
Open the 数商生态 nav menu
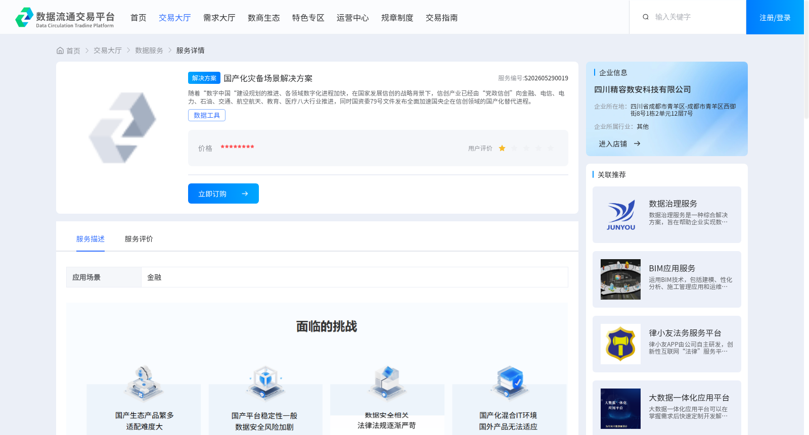264,18
